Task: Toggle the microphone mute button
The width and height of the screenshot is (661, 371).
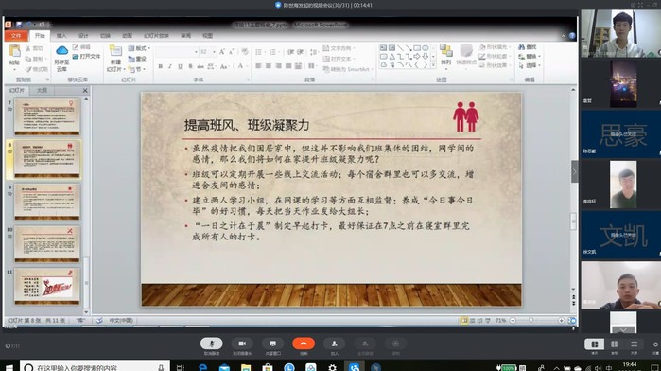Action: 212,344
